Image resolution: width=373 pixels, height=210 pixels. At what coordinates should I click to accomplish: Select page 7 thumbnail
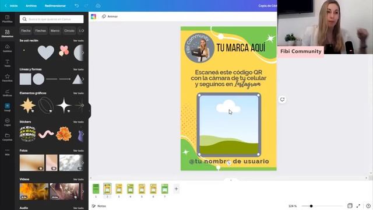click(164, 189)
